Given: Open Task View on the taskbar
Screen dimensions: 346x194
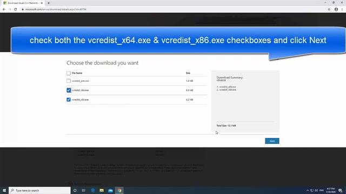Looking at the screenshot, I should pyautogui.click(x=84, y=190).
